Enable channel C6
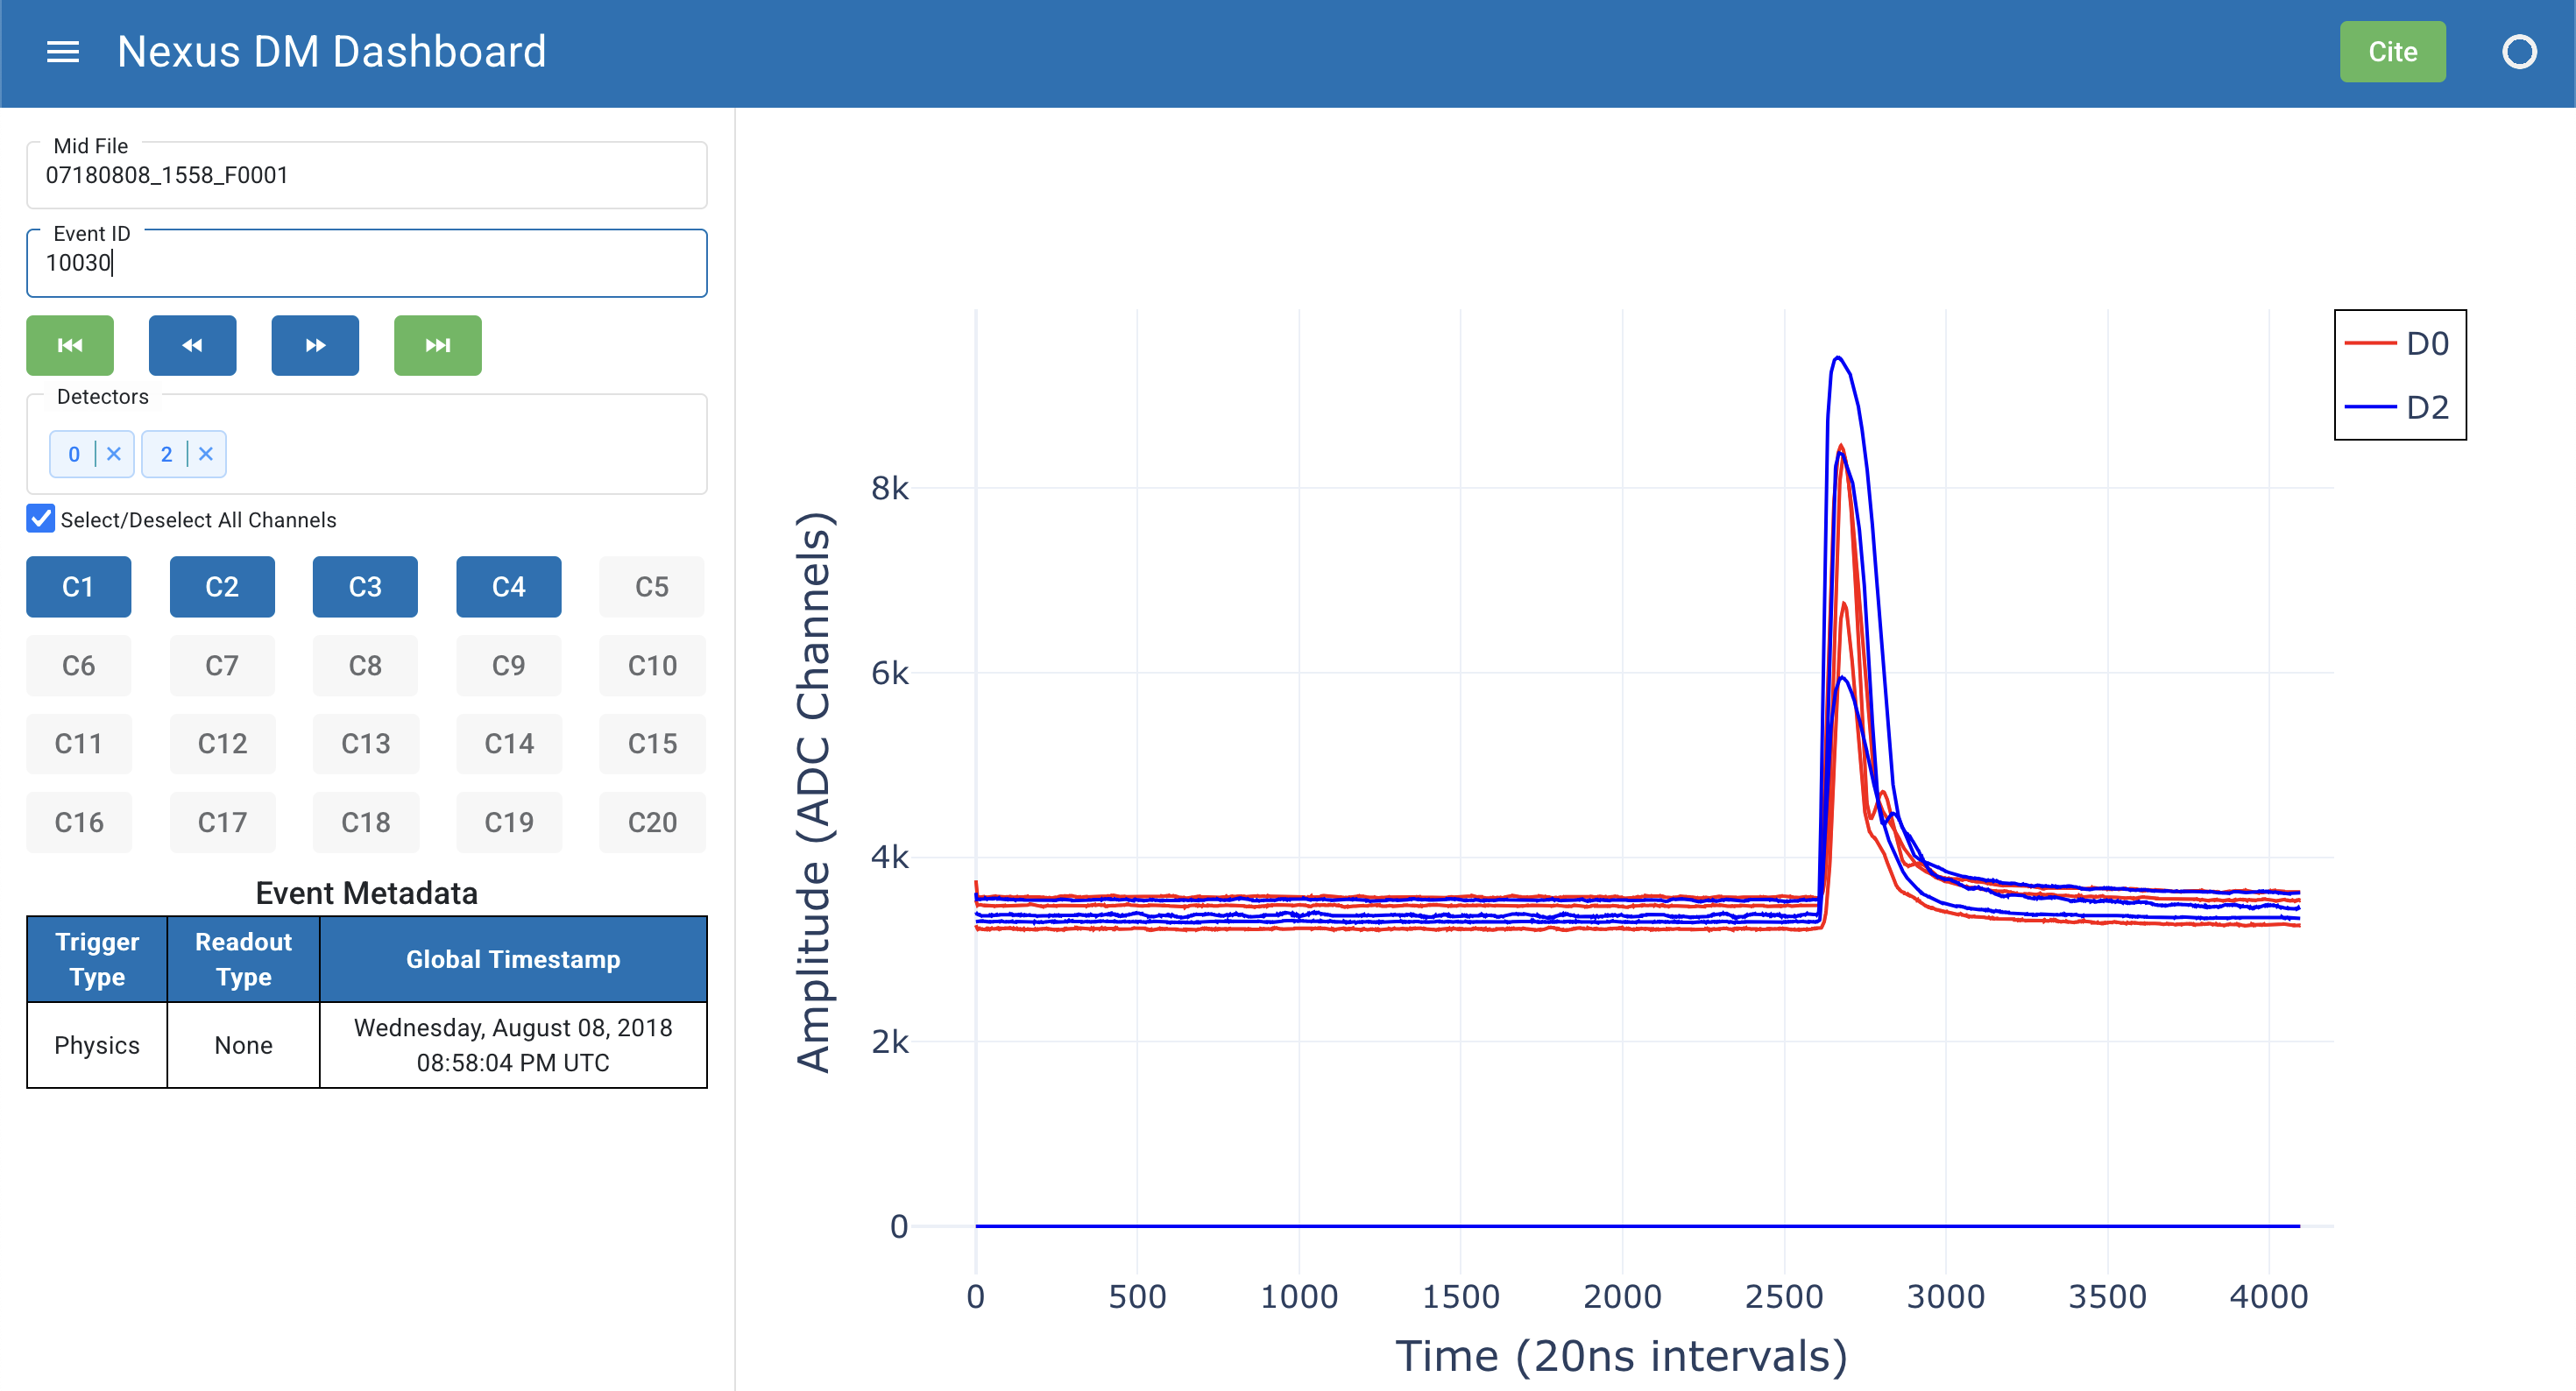This screenshot has height=1391, width=2576. 78,665
